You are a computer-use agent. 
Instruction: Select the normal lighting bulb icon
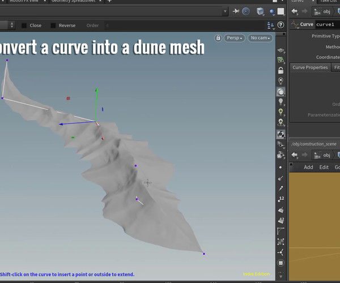tap(280, 101)
